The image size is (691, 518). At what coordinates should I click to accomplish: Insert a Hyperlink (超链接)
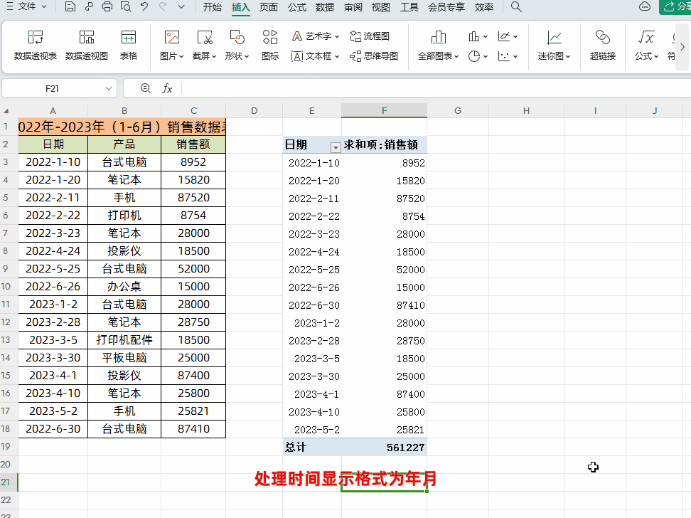602,45
